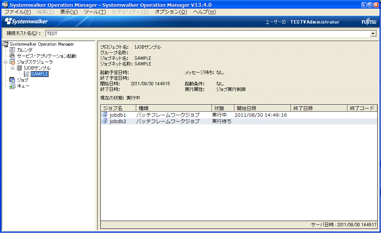Select the SAMPLE jobnet tree item

(x=40, y=74)
